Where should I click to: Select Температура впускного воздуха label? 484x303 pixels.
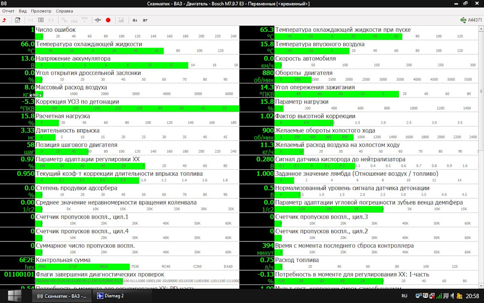(320, 44)
